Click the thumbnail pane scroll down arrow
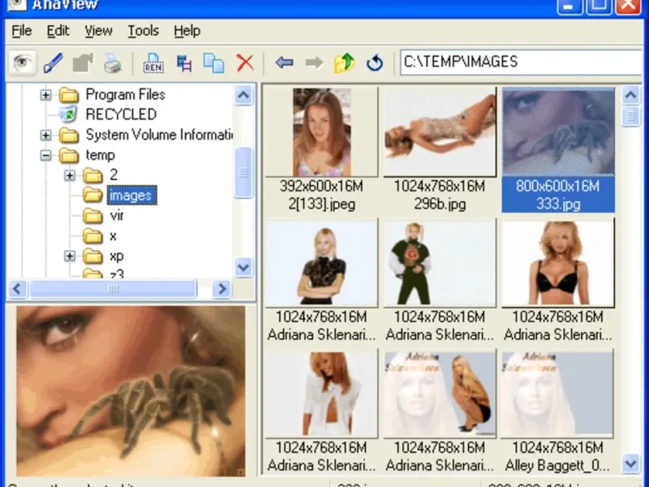 click(x=631, y=463)
